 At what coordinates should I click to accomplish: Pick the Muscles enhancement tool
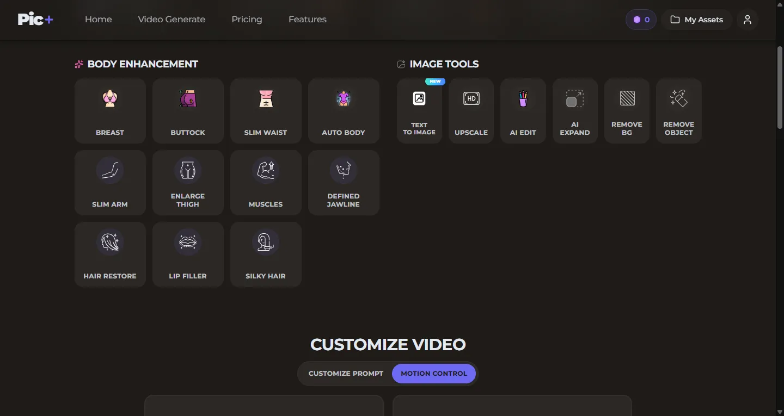(266, 183)
